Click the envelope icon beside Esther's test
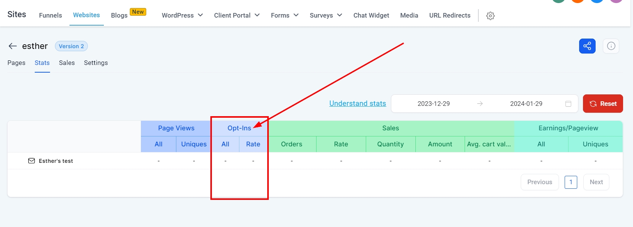 (x=31, y=161)
